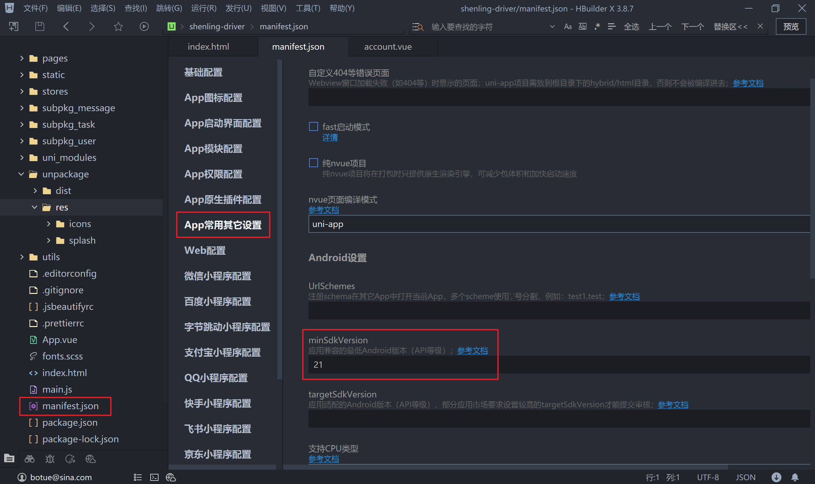The width and height of the screenshot is (815, 484).
Task: Click the save file toolbar icon
Action: tap(39, 26)
